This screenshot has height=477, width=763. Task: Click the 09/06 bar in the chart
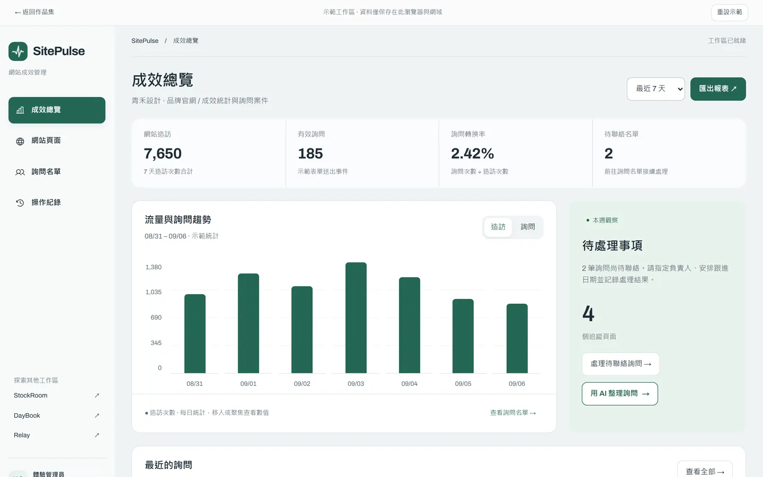click(x=517, y=339)
